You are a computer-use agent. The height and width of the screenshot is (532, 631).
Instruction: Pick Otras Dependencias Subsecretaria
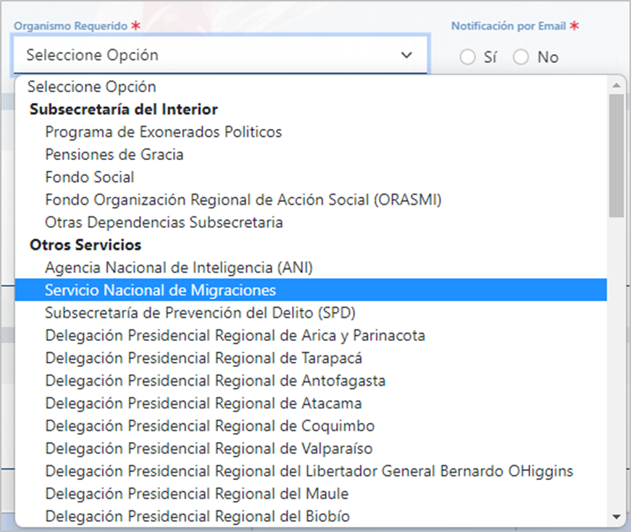click(x=311, y=222)
